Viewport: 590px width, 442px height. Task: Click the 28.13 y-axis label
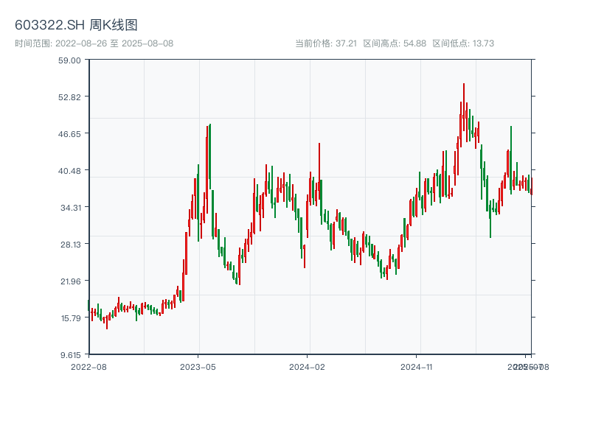69,244
